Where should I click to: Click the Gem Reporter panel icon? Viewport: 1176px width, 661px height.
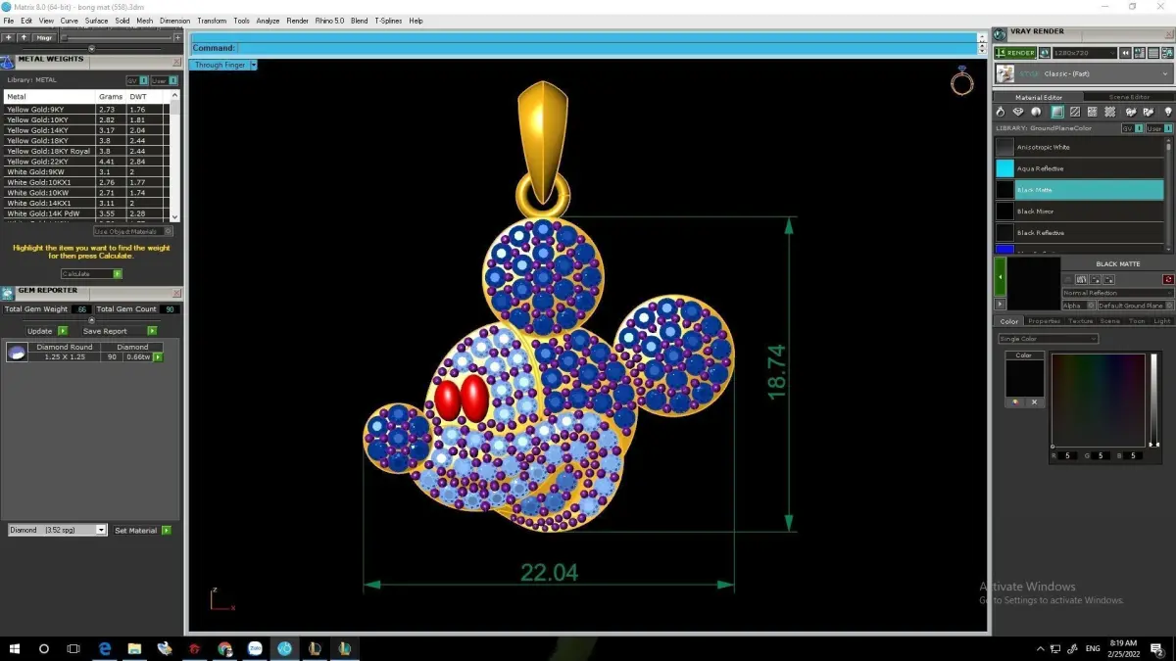click(7, 293)
